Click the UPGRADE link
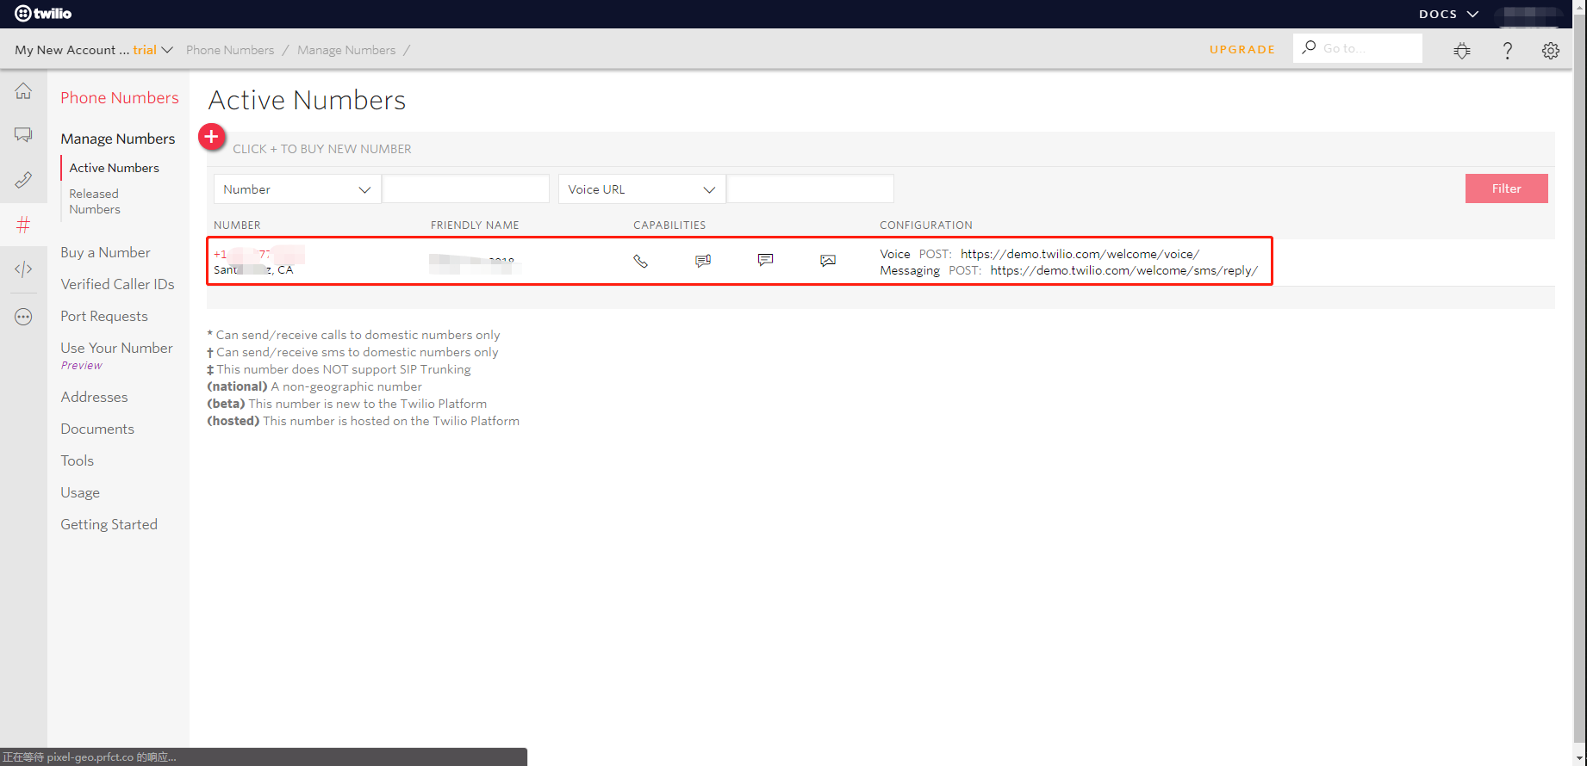Viewport: 1587px width, 766px height. pos(1242,49)
